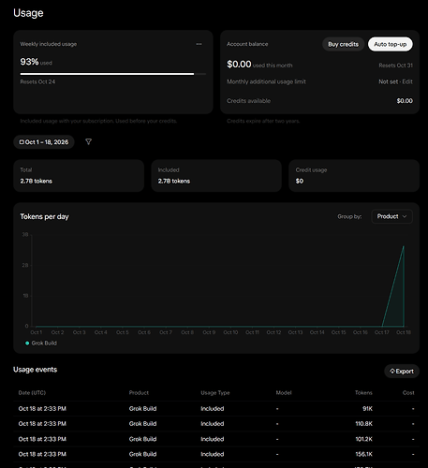Edit the monthly additional usage limit

pyautogui.click(x=407, y=81)
